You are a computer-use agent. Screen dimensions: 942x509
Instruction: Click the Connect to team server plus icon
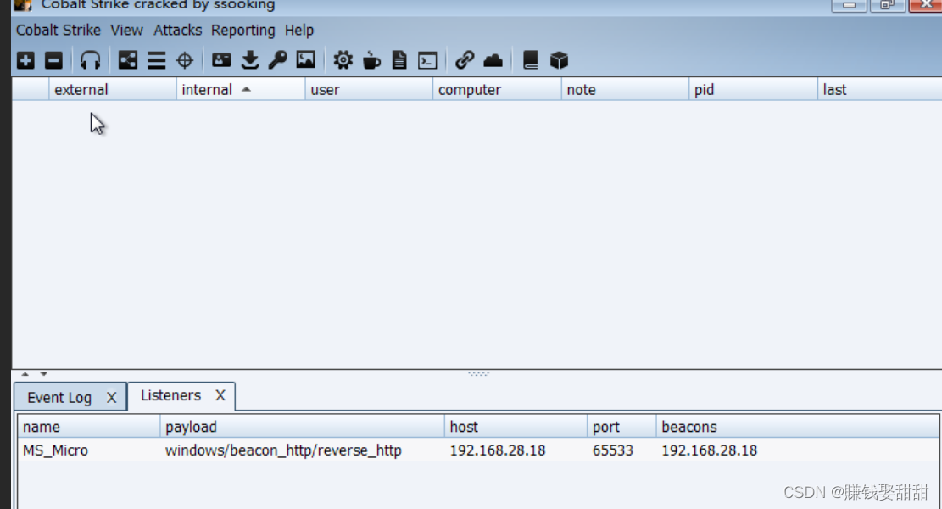click(25, 60)
